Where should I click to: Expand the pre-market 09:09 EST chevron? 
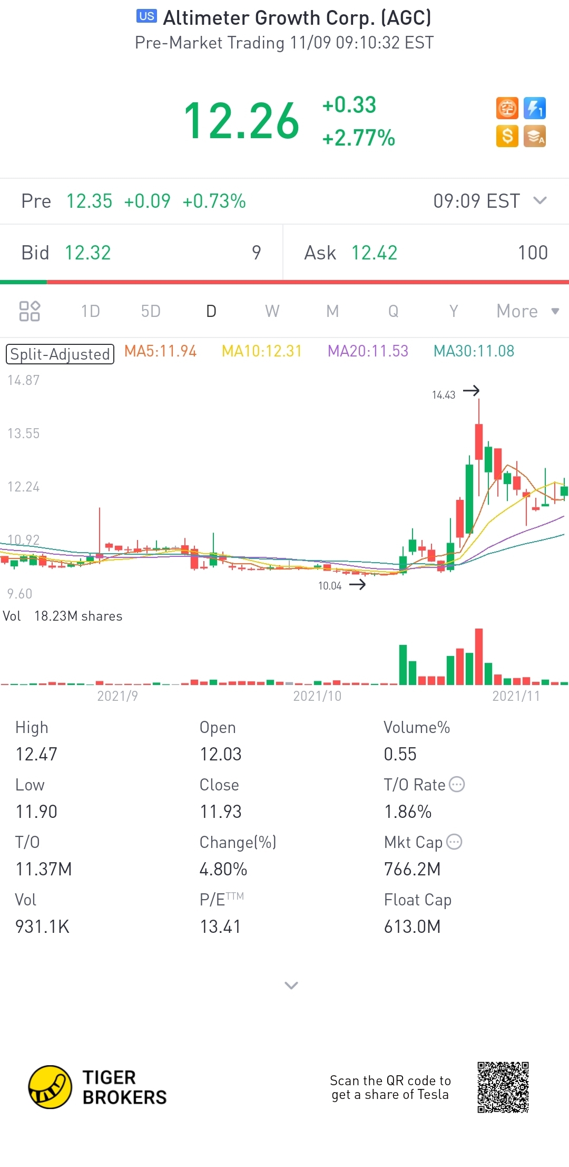[540, 201]
